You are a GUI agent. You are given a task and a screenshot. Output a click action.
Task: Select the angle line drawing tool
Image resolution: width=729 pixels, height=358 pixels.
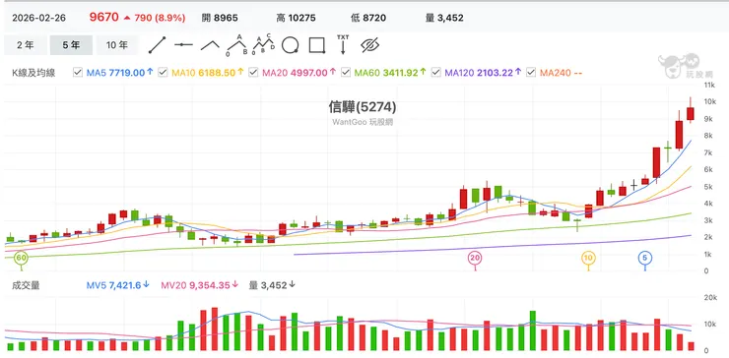click(210, 45)
